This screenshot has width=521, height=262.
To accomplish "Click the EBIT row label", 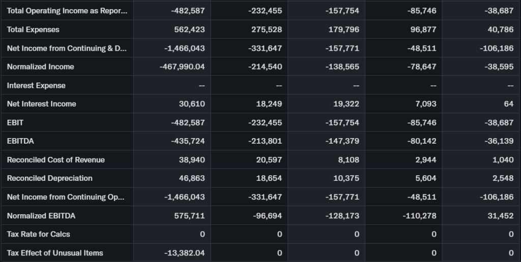I will 15,122.
